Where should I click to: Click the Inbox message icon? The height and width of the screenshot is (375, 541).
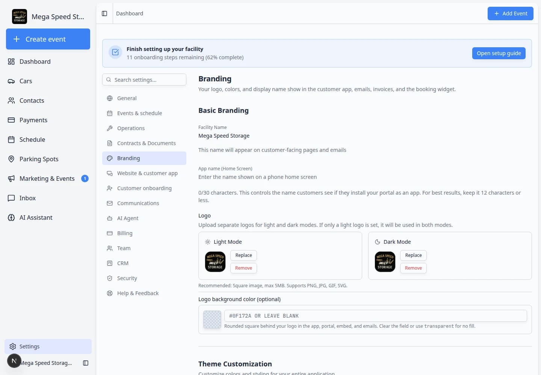[11, 198]
